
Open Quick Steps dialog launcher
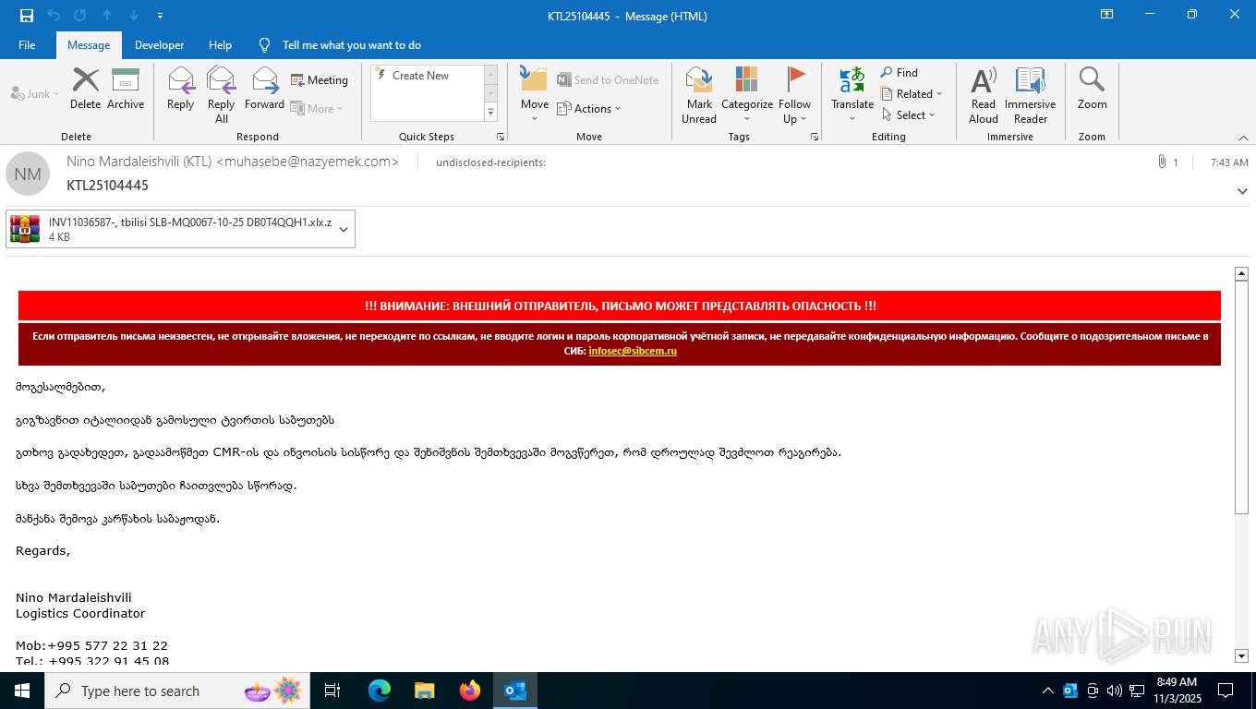(x=501, y=137)
